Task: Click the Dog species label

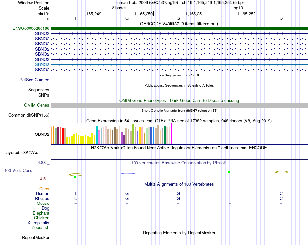Action: [45, 208]
